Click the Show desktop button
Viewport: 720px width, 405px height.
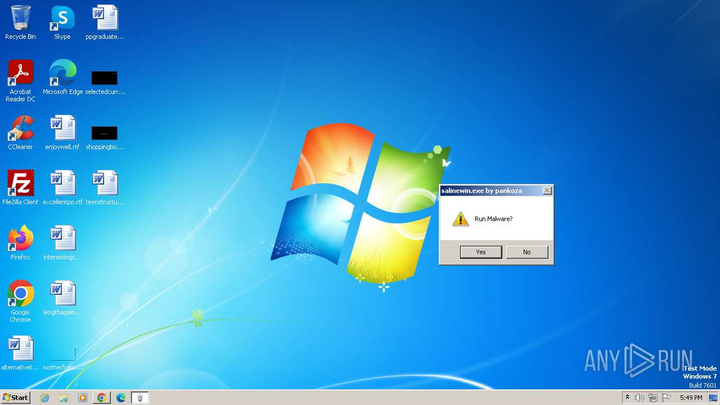[713, 398]
